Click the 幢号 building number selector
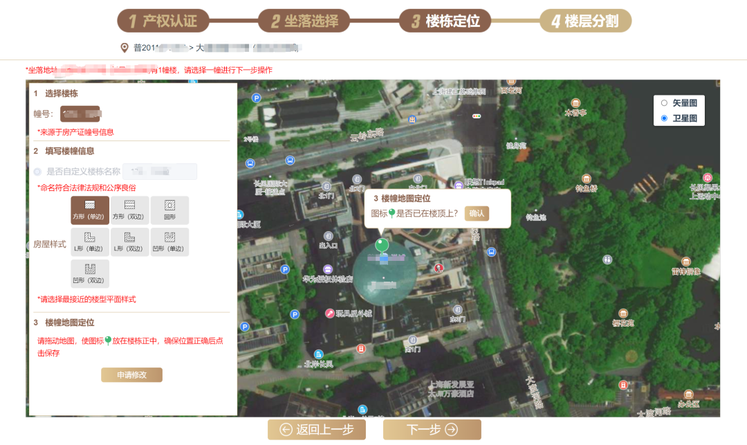Screen dimensions: 747x445 click(80, 113)
